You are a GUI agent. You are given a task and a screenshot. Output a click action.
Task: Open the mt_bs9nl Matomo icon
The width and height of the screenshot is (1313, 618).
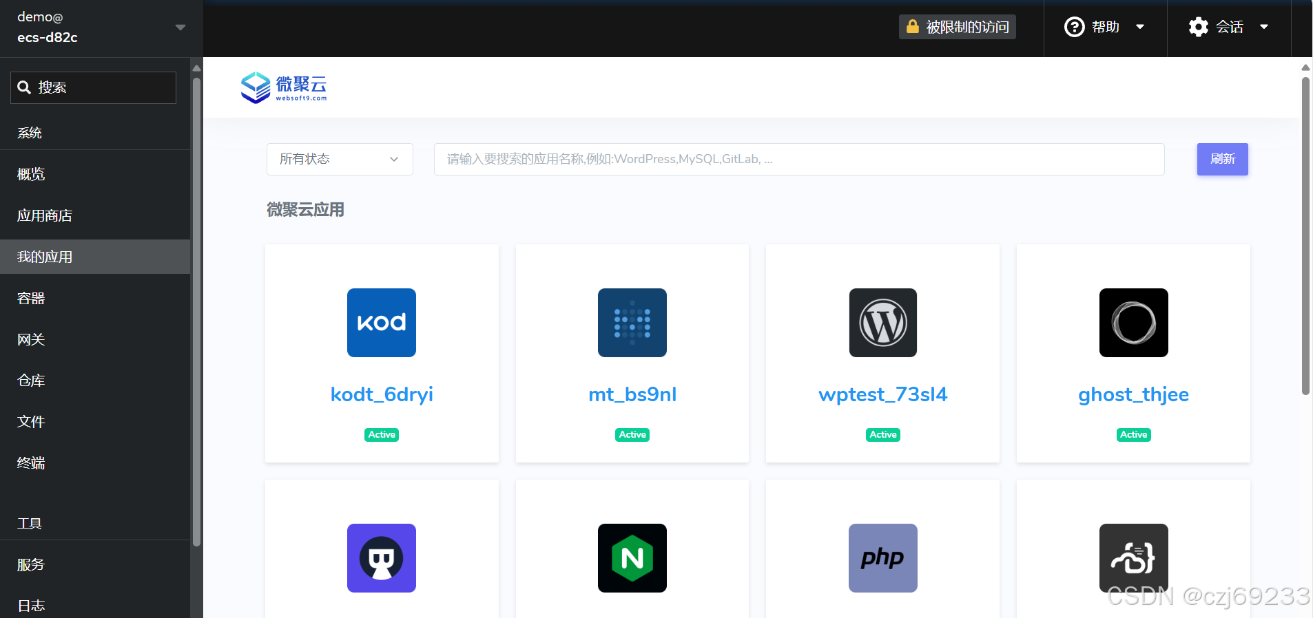(632, 323)
